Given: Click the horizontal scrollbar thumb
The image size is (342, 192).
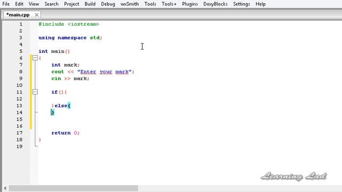Looking at the screenshot, I should point(73,188).
